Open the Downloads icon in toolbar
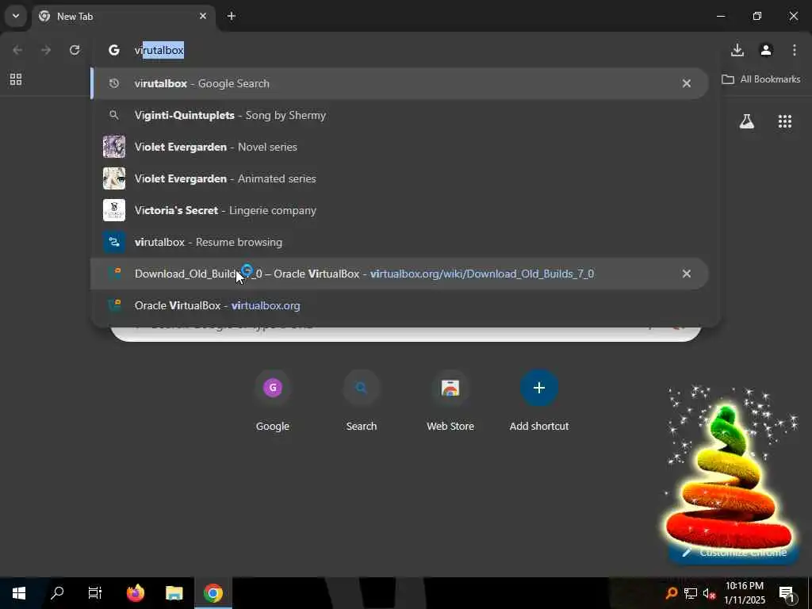The image size is (812, 609). click(737, 50)
